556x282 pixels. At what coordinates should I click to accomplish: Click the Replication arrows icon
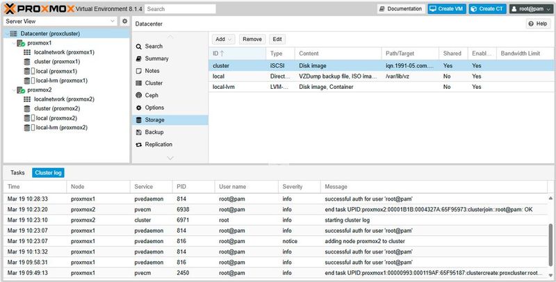[x=138, y=144]
